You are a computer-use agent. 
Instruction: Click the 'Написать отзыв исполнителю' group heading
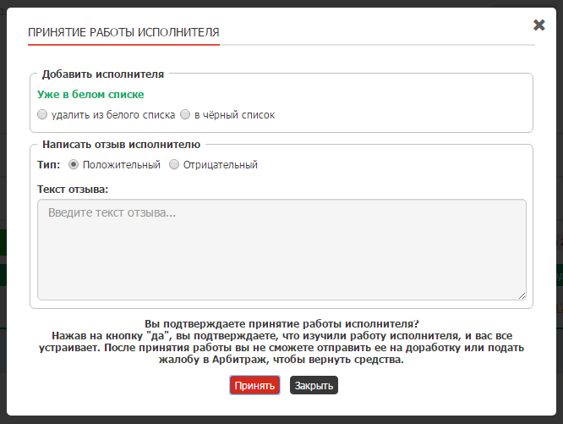(122, 145)
